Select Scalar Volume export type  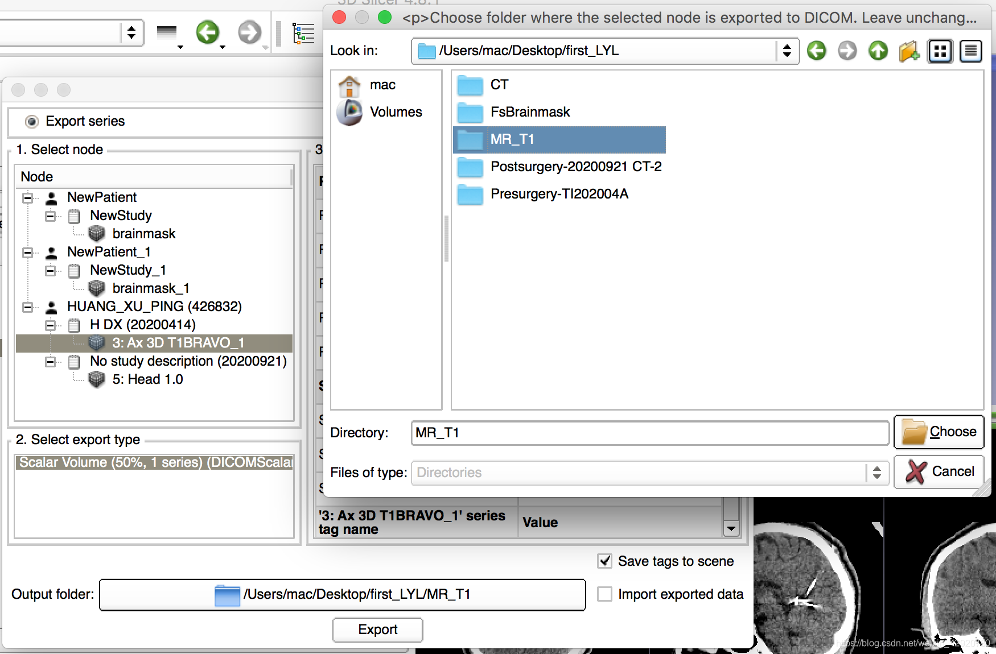(154, 462)
